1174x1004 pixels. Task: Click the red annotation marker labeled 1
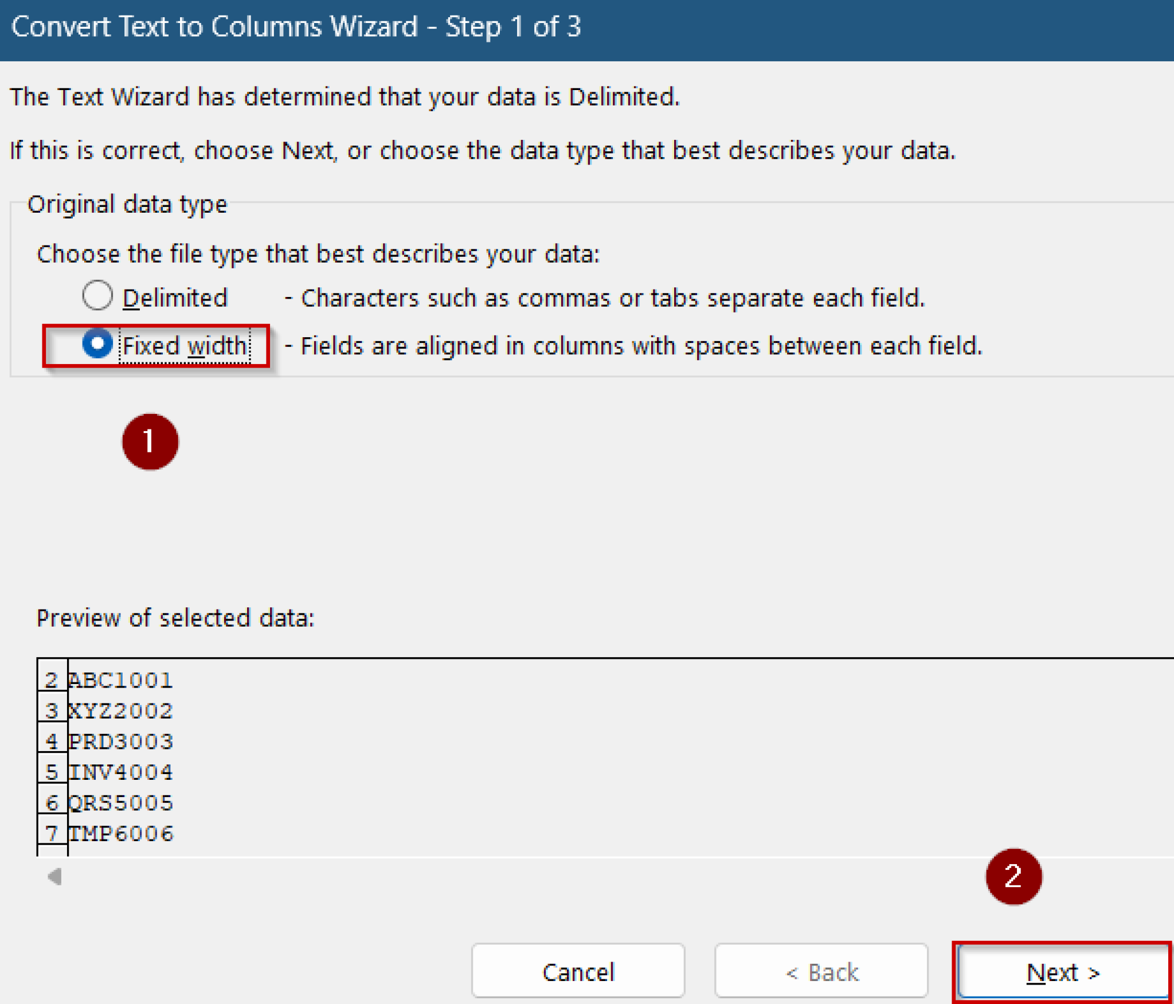150,442
